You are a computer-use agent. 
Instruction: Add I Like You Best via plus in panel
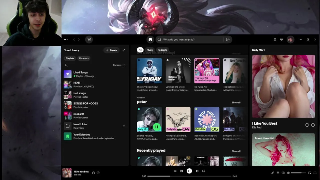coord(313,125)
